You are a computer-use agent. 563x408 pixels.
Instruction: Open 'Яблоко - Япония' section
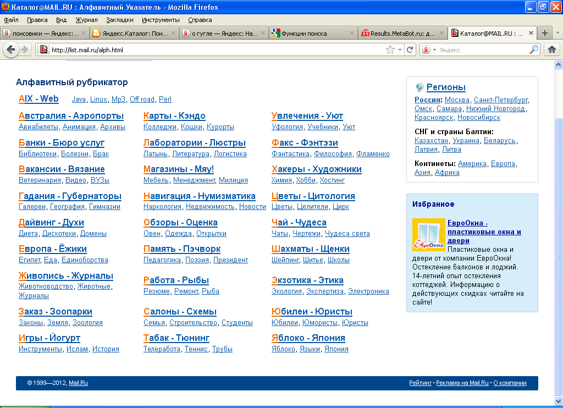(308, 338)
